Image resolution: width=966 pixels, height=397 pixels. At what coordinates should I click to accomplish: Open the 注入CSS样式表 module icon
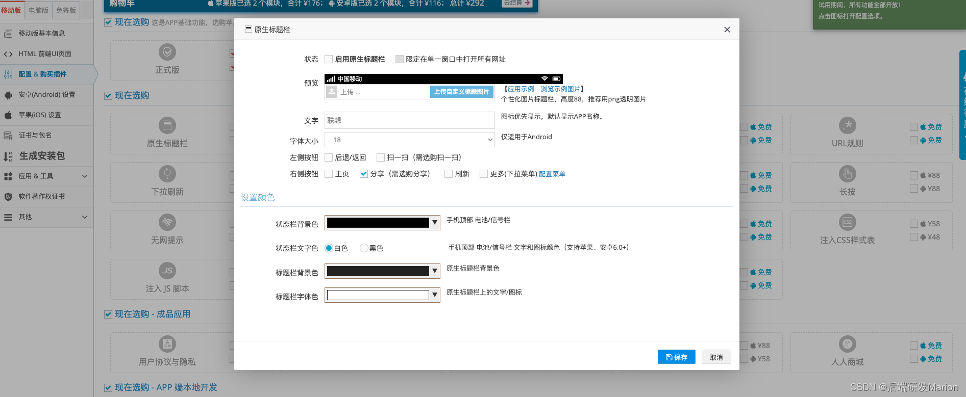tap(848, 222)
